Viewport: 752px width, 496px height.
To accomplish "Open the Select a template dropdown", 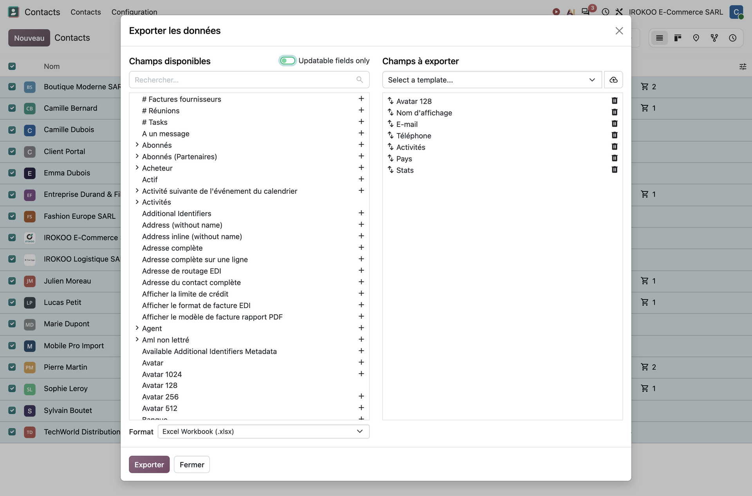I will coord(492,80).
